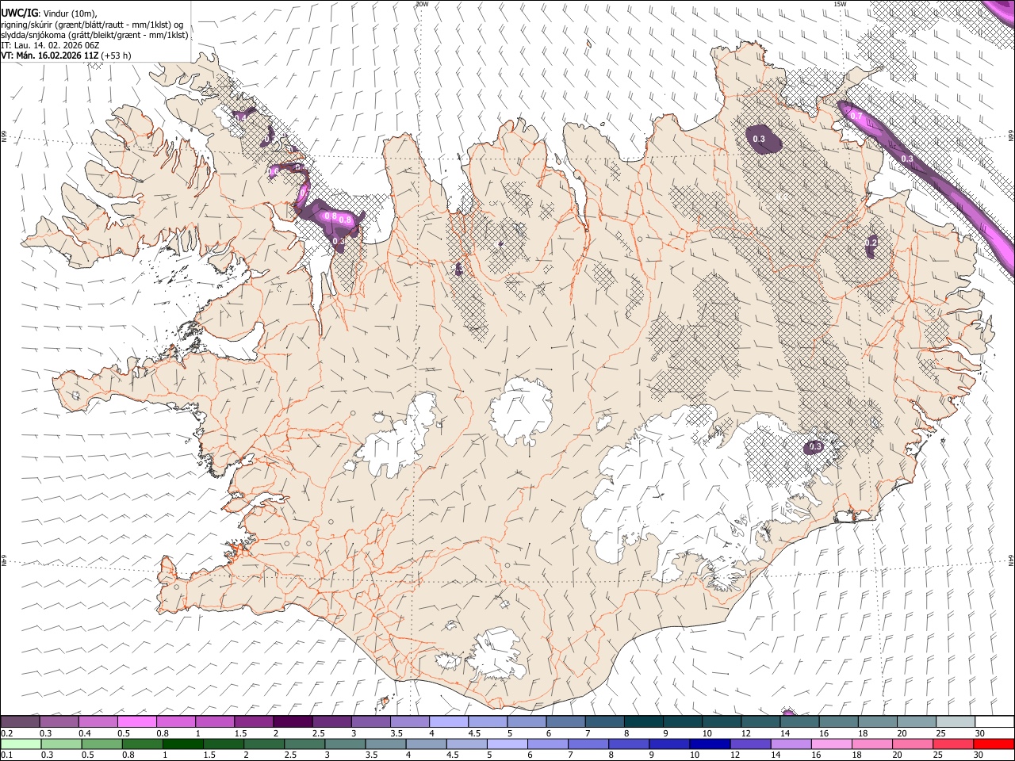
Task: Click the magenta swatch between upper 1 and 1.5
Action: tap(215, 722)
